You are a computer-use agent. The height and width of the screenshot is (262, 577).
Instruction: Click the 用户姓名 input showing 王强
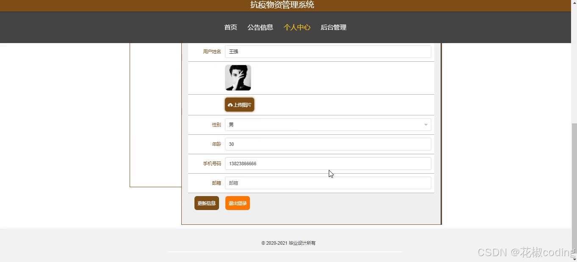click(x=327, y=51)
